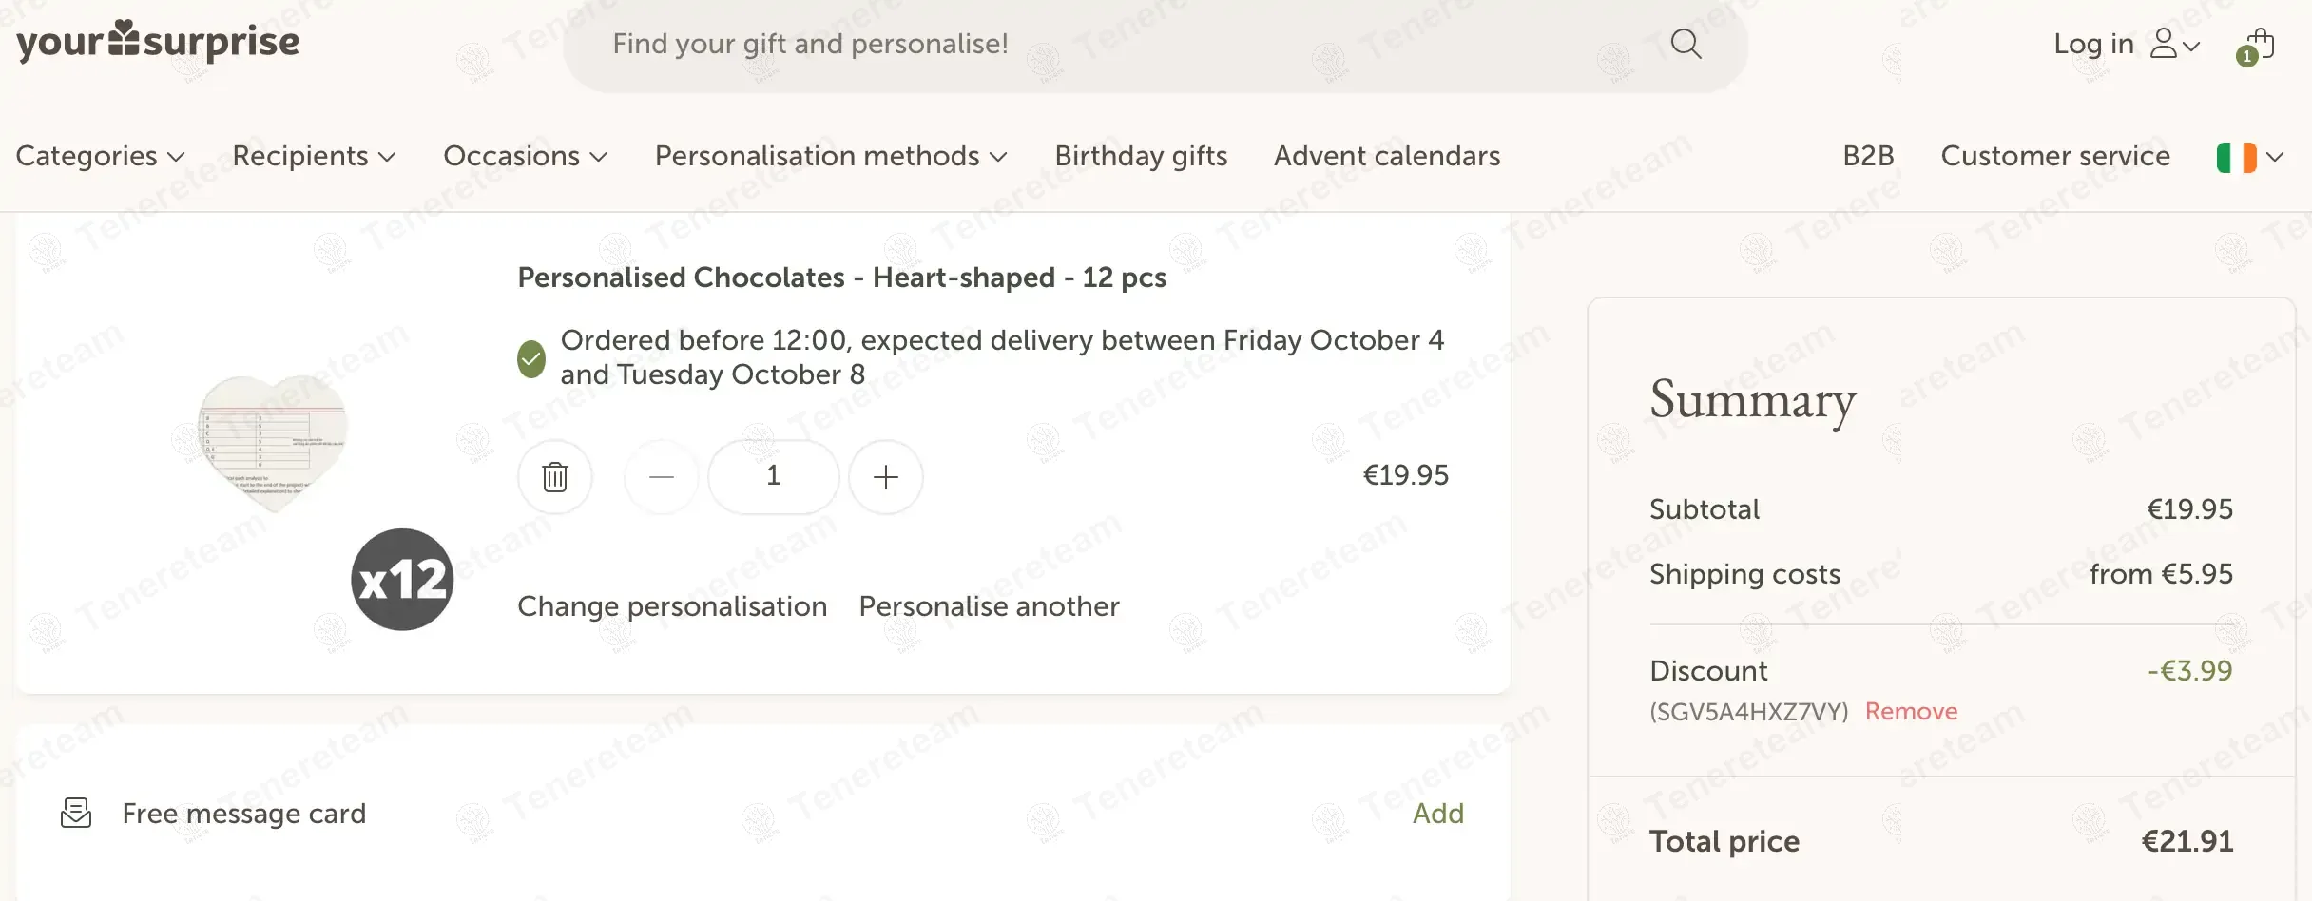The width and height of the screenshot is (2312, 901).
Task: Expand the Categories dropdown menu
Action: [x=100, y=156]
